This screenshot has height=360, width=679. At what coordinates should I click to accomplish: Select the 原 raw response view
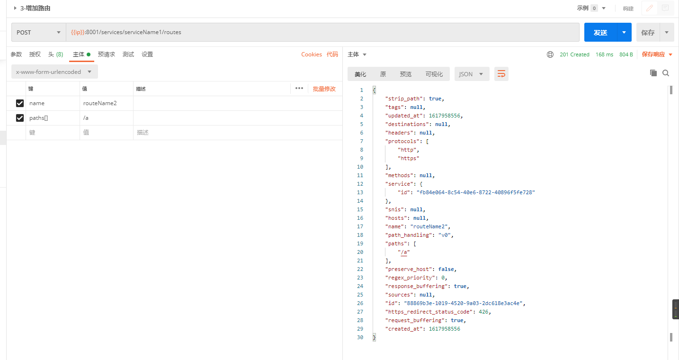[383, 74]
